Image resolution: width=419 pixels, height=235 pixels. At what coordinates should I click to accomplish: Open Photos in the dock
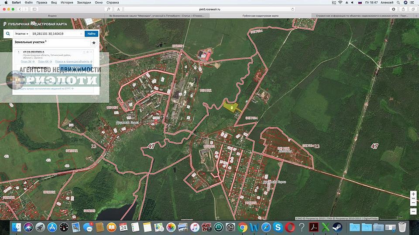[171, 227]
